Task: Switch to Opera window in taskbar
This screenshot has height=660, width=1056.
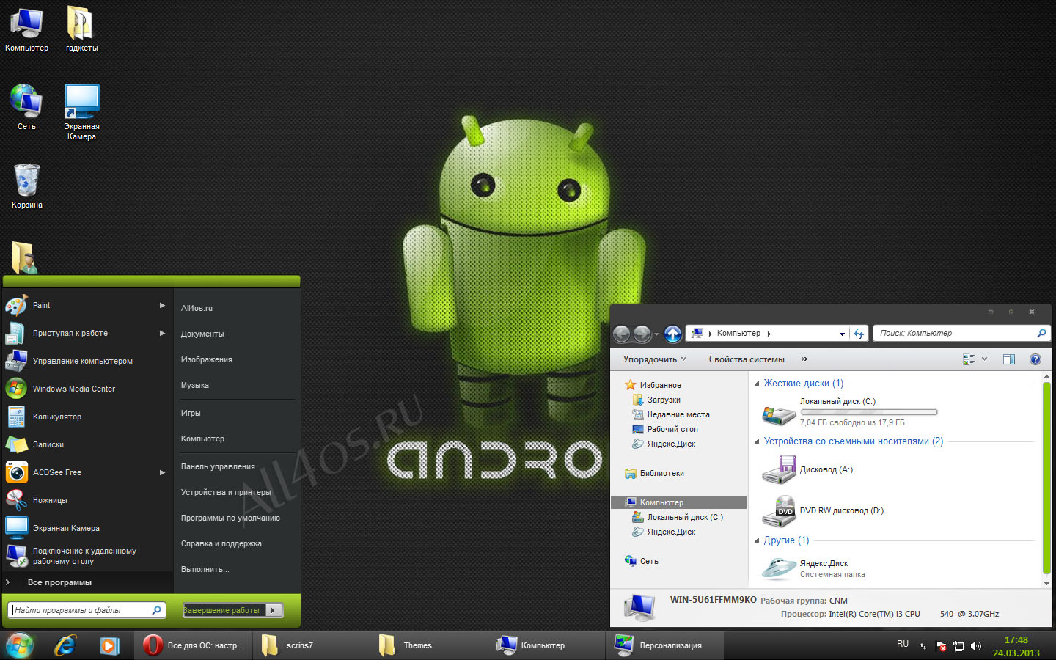Action: [194, 645]
